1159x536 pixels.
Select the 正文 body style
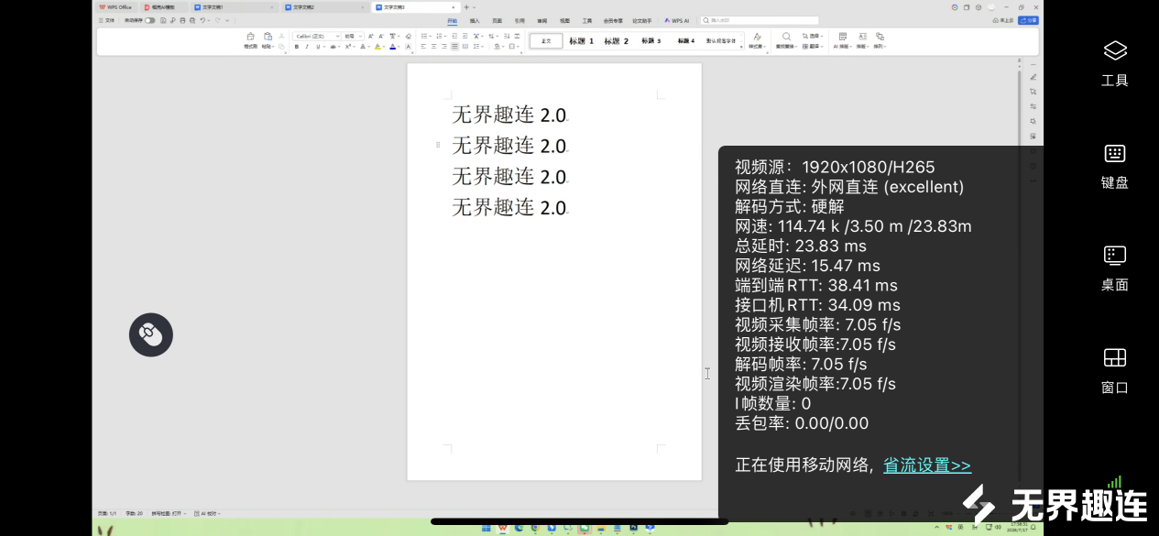click(x=546, y=40)
